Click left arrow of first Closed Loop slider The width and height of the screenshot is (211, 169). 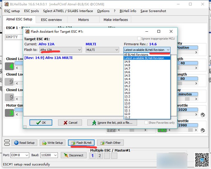pos(17,68)
